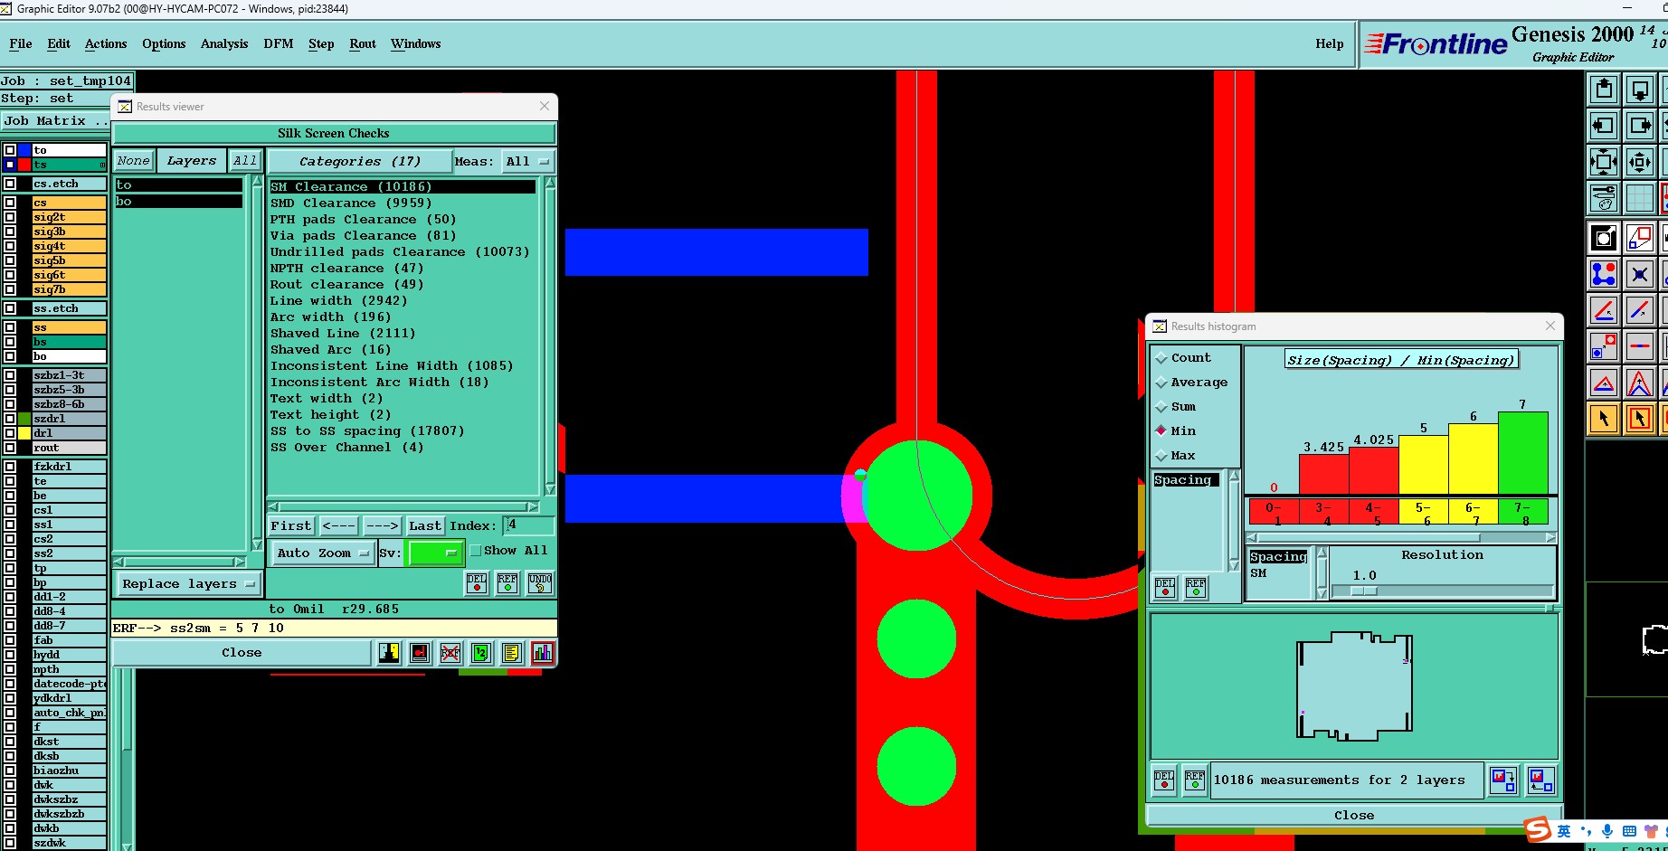Click the Last result button

tap(424, 525)
